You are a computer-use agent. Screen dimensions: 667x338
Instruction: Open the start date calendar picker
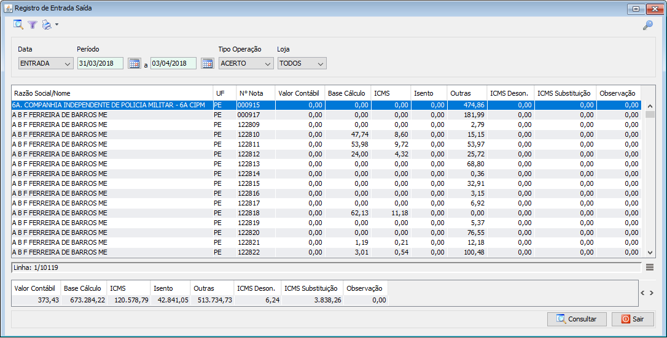pos(134,63)
